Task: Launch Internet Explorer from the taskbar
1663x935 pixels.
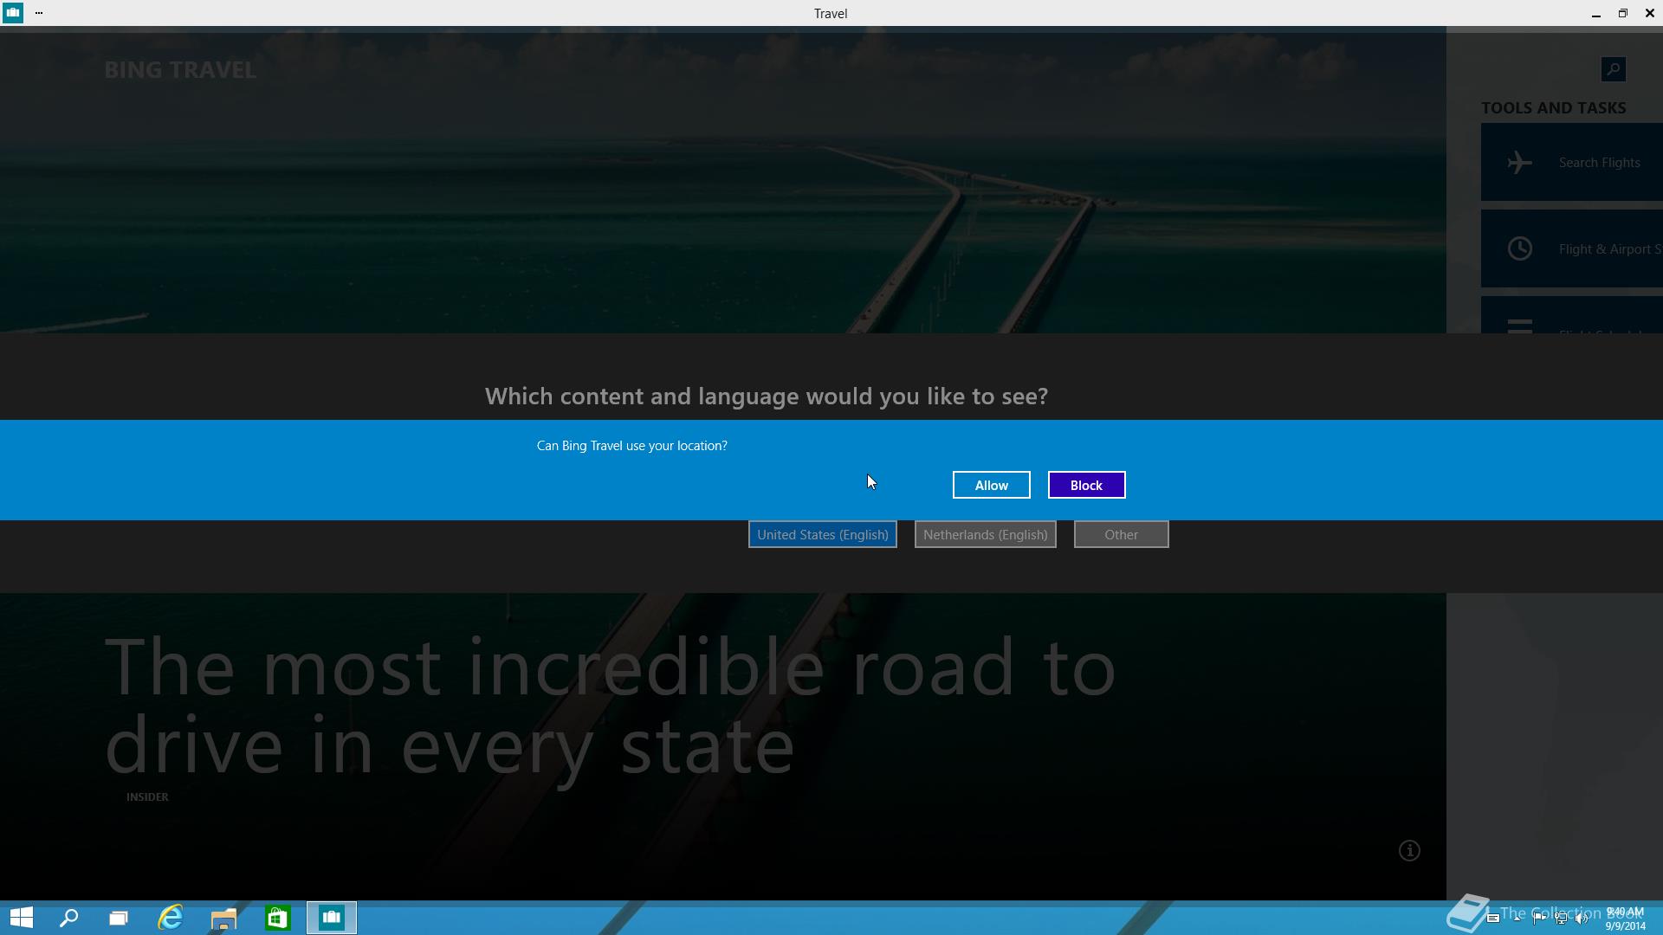Action: pos(171,918)
